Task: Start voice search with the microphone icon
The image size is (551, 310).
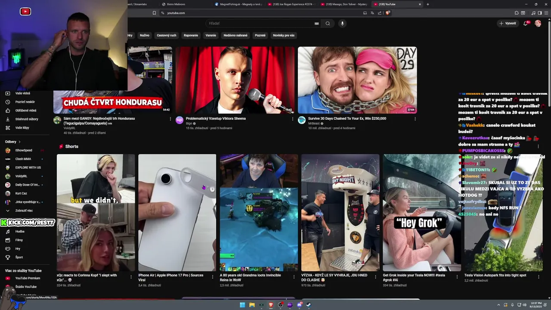Action: pos(342,23)
